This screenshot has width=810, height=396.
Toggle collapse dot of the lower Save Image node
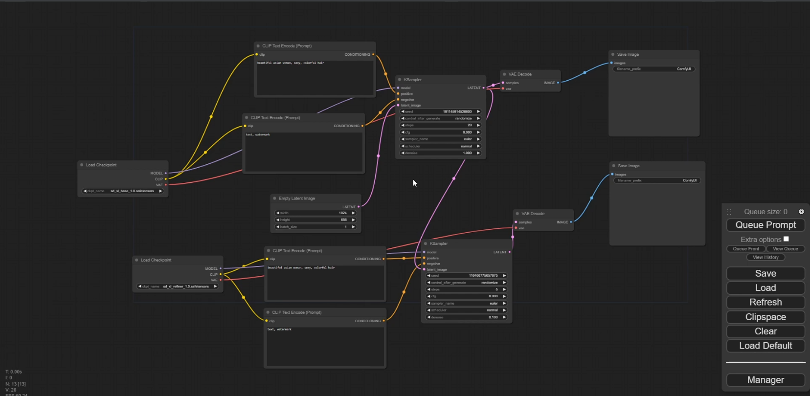point(614,166)
